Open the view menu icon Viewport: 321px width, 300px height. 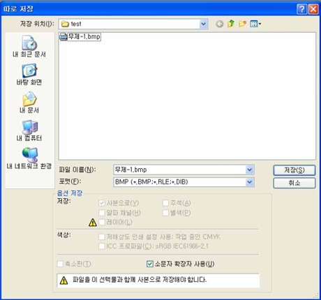255,24
